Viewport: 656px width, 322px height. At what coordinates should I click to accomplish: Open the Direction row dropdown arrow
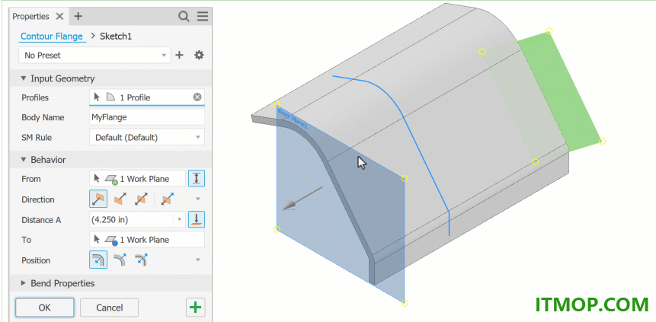tap(199, 199)
